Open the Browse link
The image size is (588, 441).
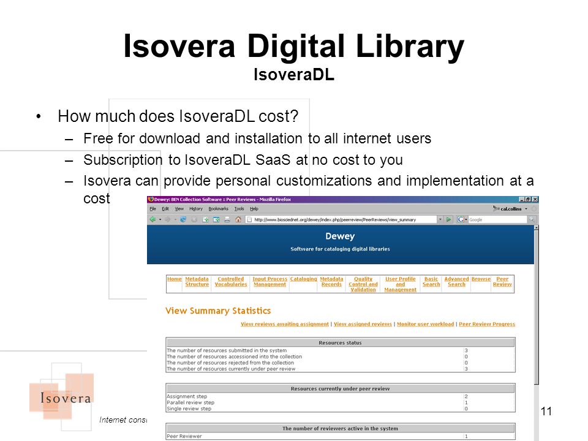pos(481,279)
